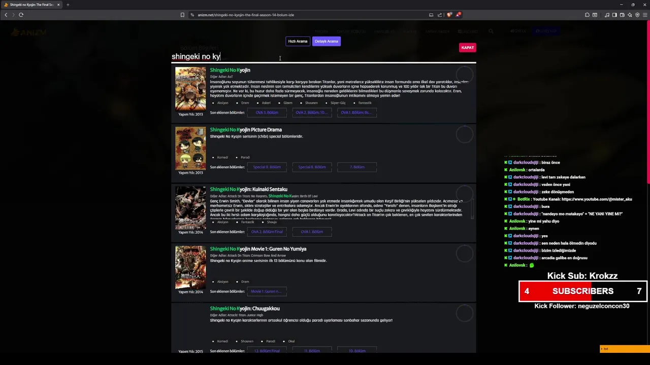Click the Fantastik tag under Shingeki No Kyojin
The image size is (650, 365).
coord(365,103)
